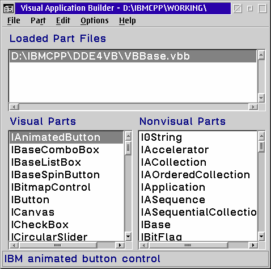The image size is (271, 269).
Task: Open the File menu
Action: tap(14, 20)
